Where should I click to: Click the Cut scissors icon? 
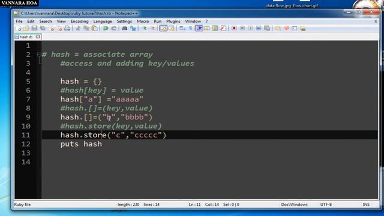click(78, 28)
